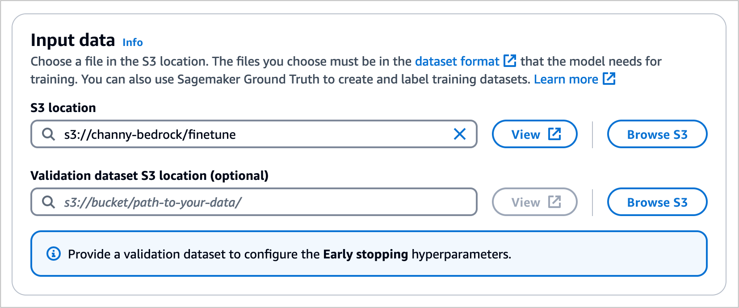Browse S3 for the validation dataset
Image resolution: width=739 pixels, height=308 pixels.
(657, 202)
